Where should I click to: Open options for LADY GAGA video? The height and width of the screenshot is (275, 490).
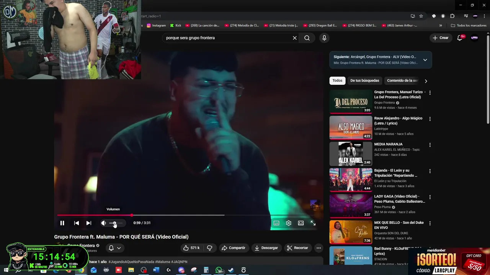click(430, 197)
